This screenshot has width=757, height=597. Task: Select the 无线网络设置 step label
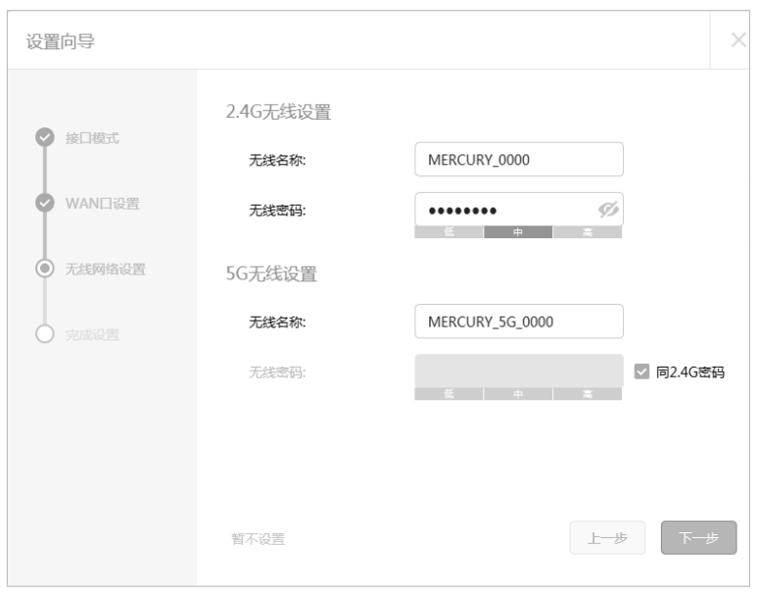click(x=105, y=270)
